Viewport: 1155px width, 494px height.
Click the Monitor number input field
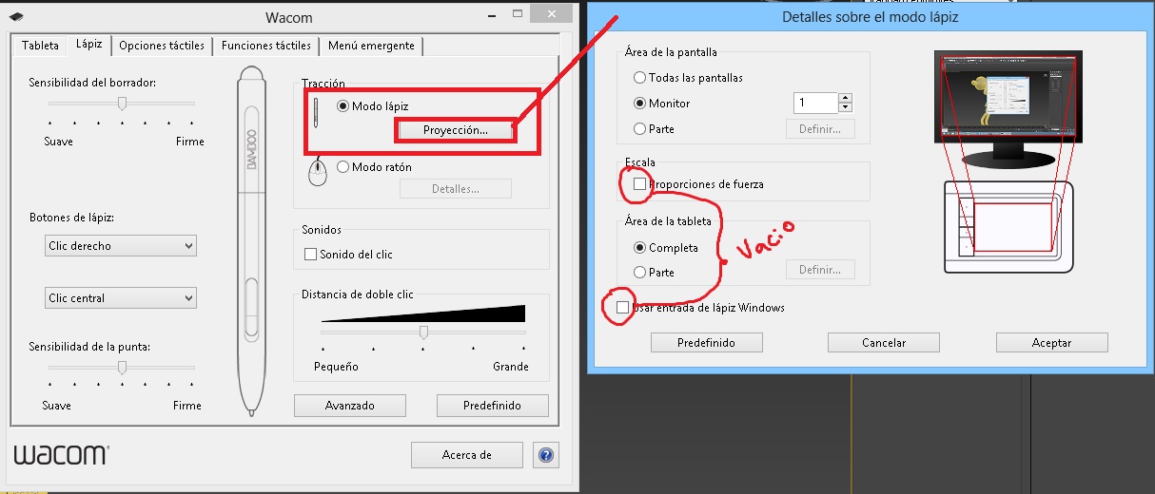[815, 103]
